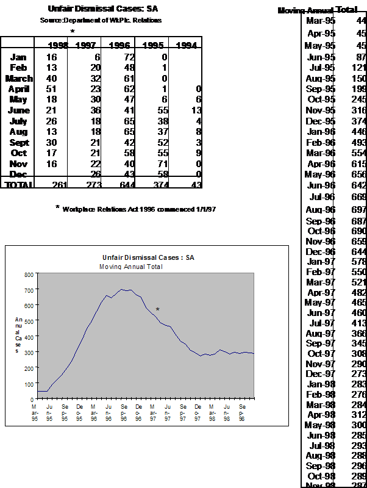Click the first 'Mar-95' x-axis label
367x488 pixels.
[x=34, y=412]
